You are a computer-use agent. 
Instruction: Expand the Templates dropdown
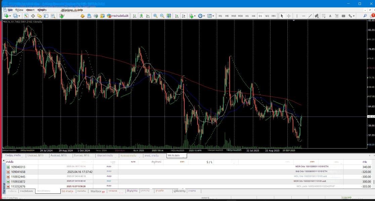[210, 16]
